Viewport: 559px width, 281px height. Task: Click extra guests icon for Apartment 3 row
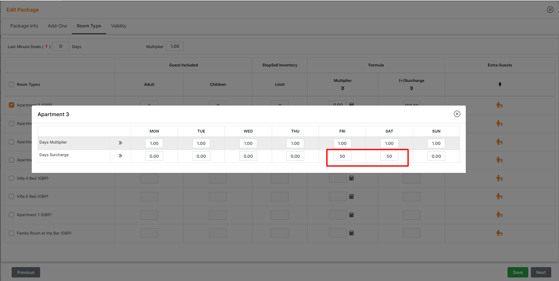(x=499, y=105)
